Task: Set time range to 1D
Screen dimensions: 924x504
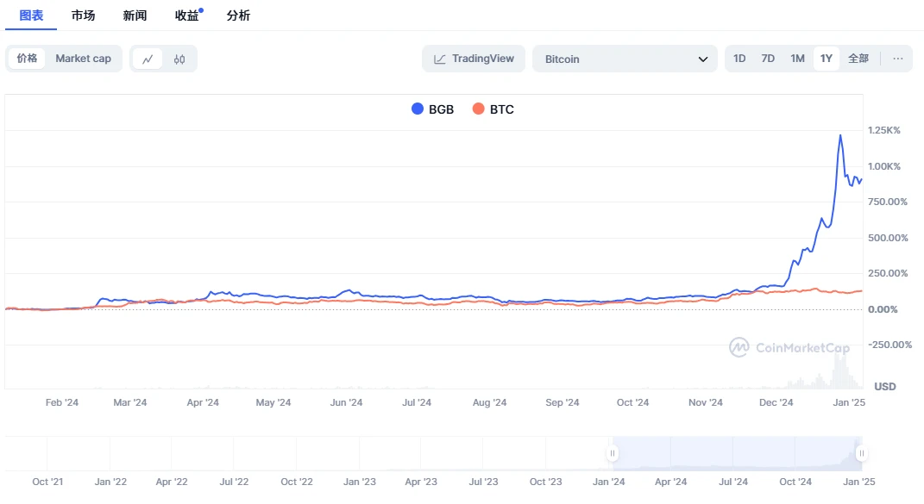Action: (x=739, y=59)
